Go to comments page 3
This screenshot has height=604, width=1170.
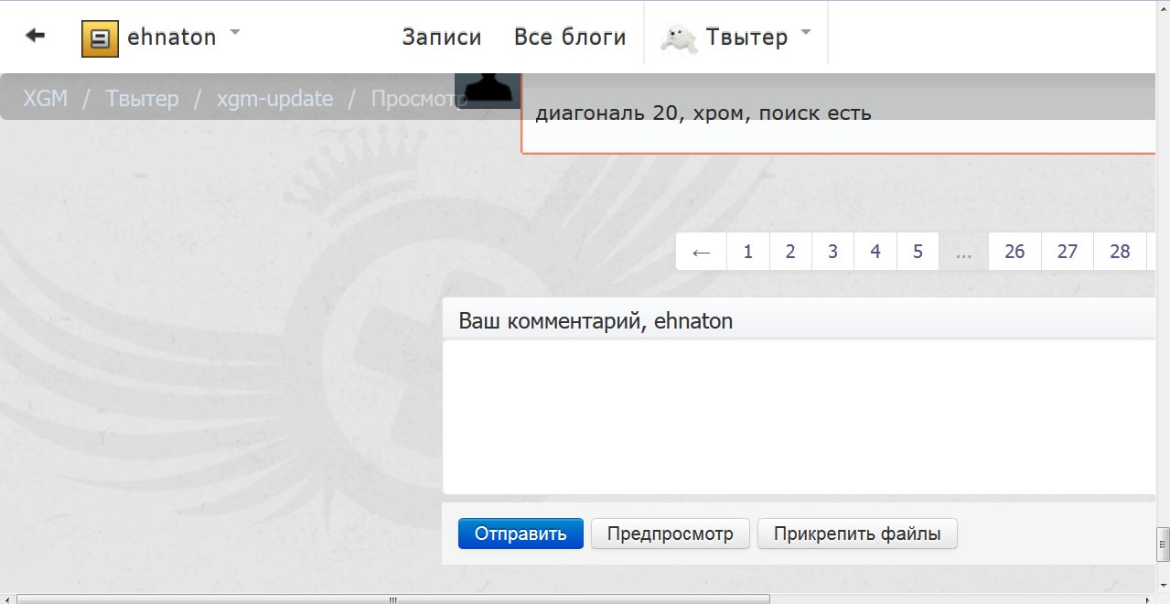pos(832,252)
